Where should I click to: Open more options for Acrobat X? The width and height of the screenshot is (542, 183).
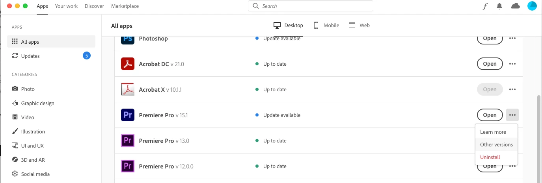coord(512,89)
